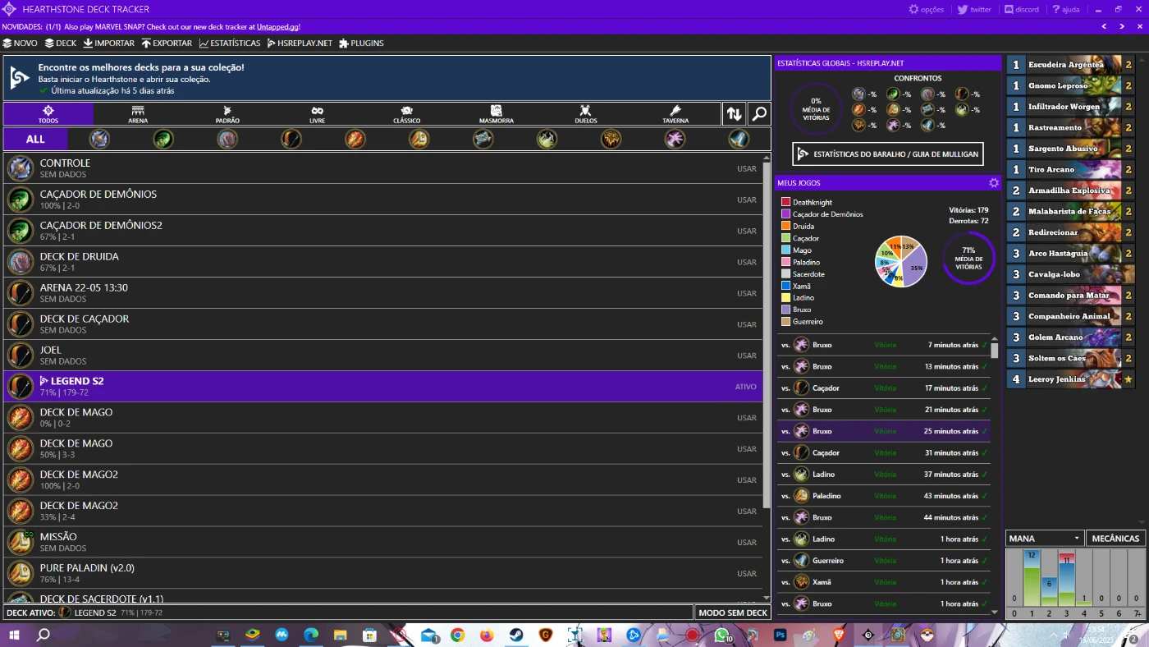The width and height of the screenshot is (1149, 647).
Task: Open the EXPORTAR menu
Action: 167,43
